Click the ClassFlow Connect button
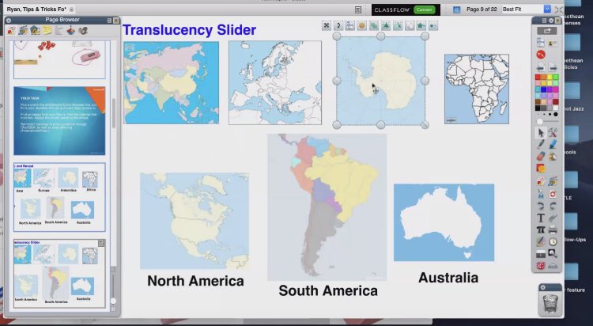This screenshot has height=326, width=593. (424, 9)
